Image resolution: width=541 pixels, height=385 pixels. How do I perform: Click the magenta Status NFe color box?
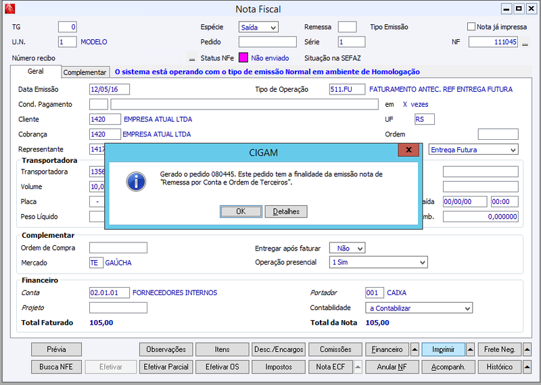tap(243, 57)
